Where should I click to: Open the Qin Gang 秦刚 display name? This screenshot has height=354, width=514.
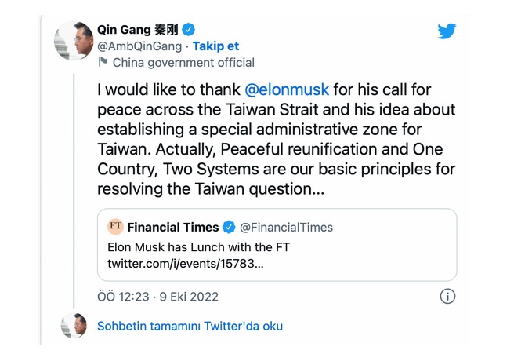pyautogui.click(x=138, y=30)
